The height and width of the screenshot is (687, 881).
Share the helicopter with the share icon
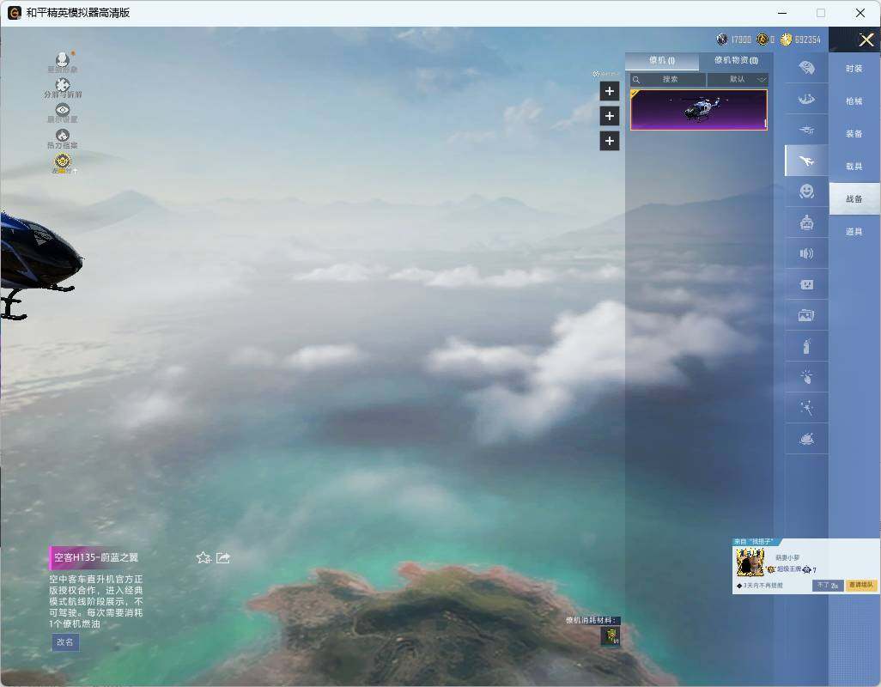click(x=223, y=557)
